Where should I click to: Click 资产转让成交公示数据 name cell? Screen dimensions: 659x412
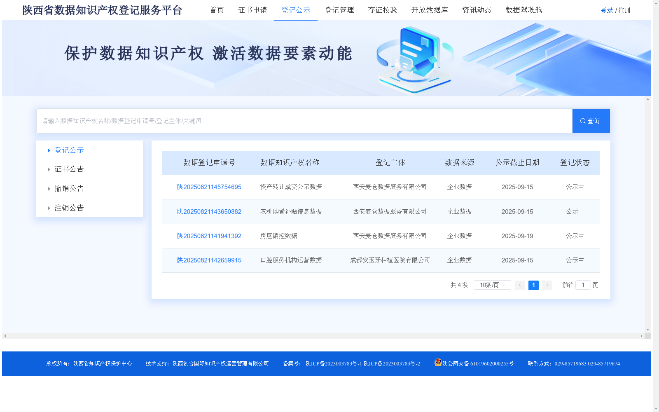pos(291,187)
